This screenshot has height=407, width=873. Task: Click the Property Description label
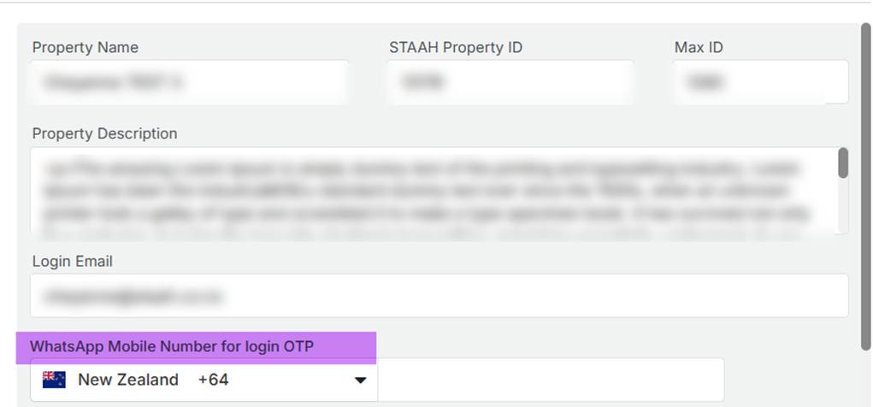(x=104, y=133)
